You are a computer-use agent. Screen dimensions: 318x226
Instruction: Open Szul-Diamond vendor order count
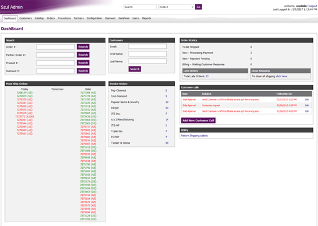point(166,96)
